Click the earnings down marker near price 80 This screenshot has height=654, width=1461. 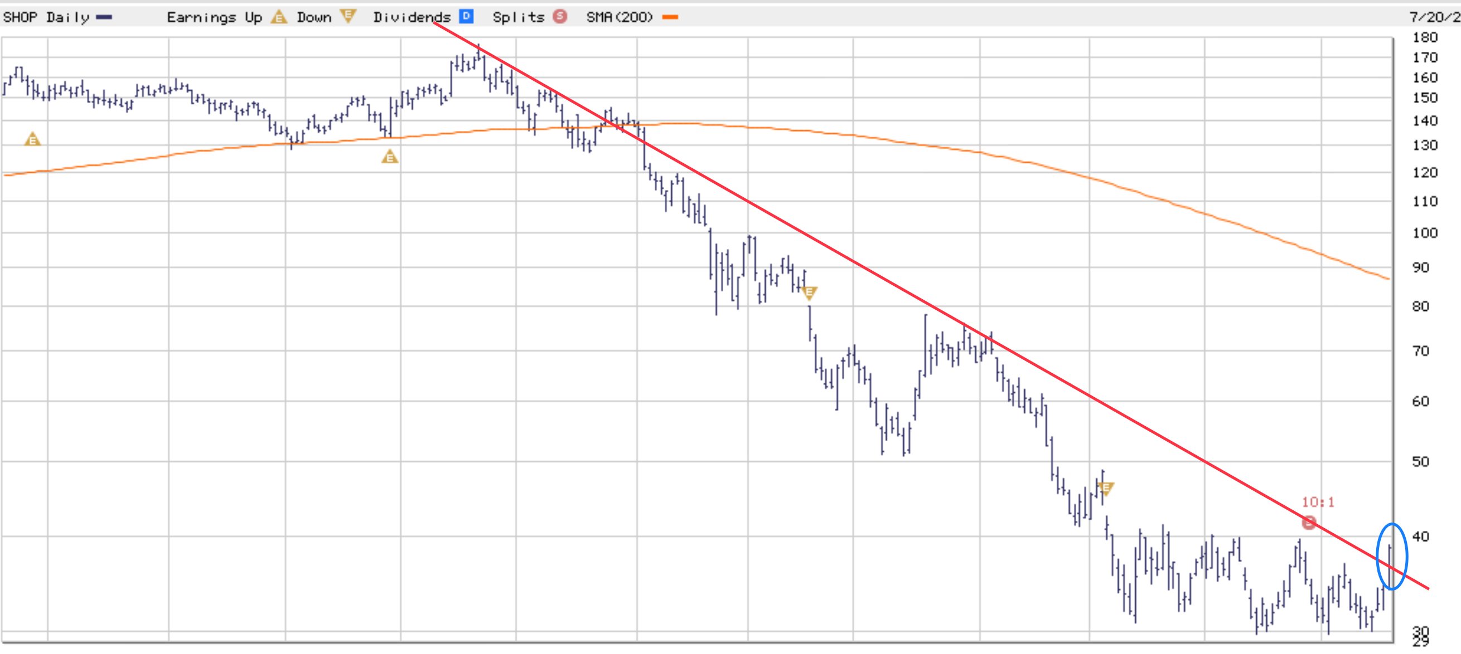[x=809, y=292]
